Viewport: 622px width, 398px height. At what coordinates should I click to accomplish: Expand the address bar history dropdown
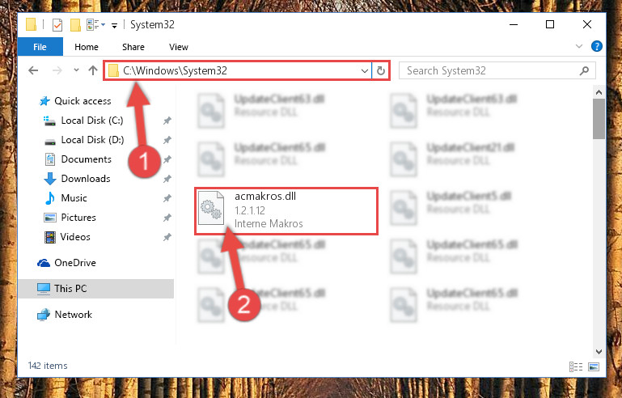click(365, 71)
